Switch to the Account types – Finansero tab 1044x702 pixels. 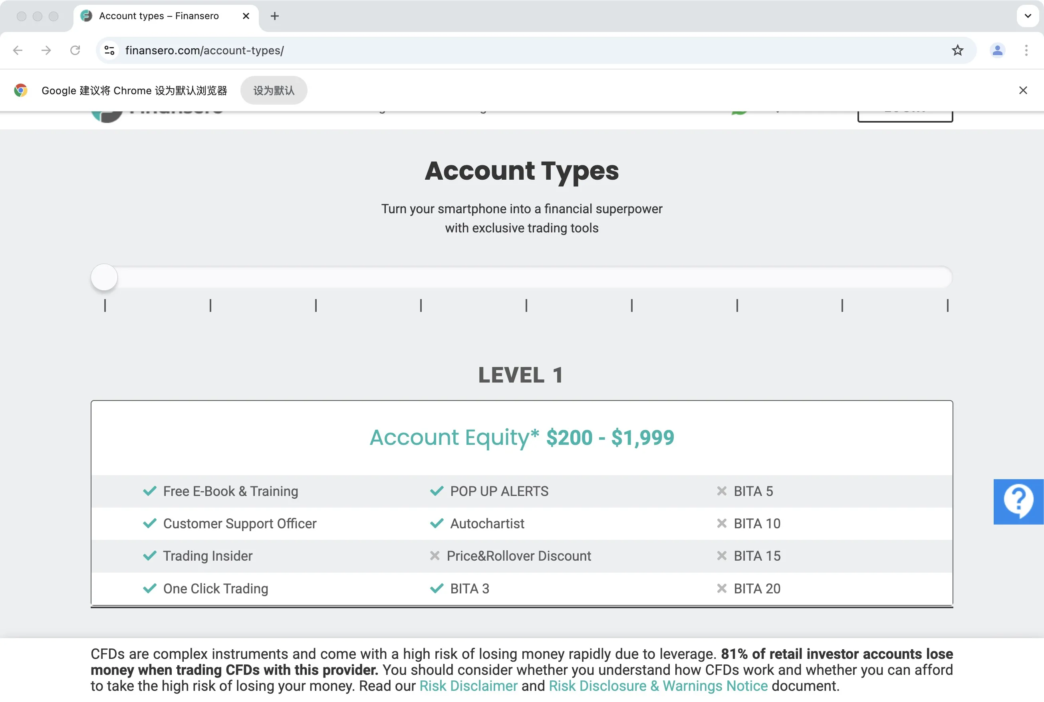[x=166, y=16]
